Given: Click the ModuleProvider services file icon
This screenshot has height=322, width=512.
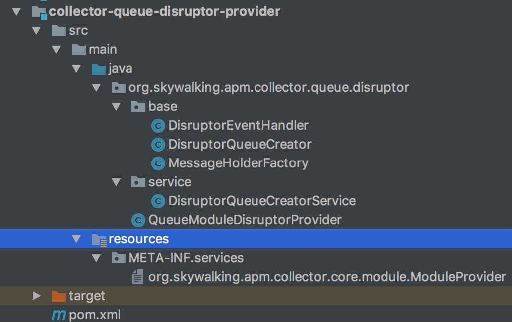Looking at the screenshot, I should point(138,277).
